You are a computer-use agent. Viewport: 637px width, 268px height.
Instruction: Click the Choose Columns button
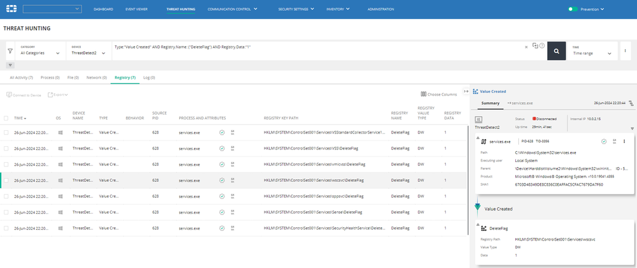point(440,94)
